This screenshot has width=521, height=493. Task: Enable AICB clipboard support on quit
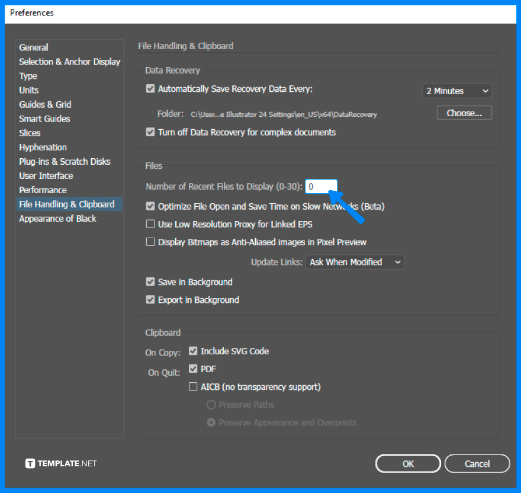(x=193, y=386)
